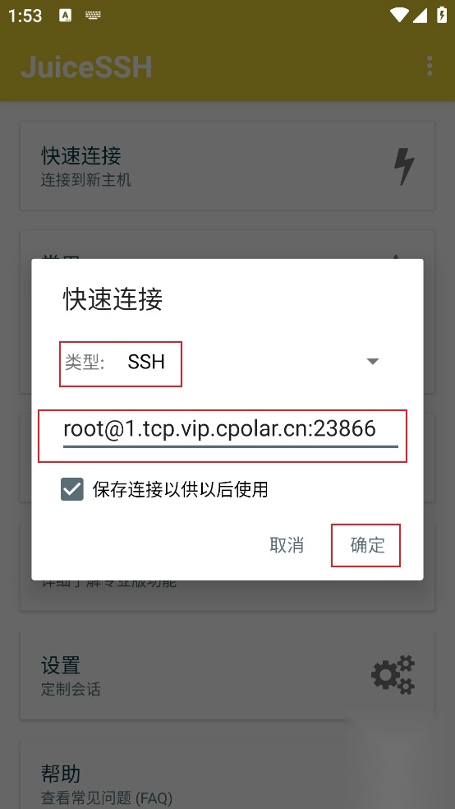Tap the 快速连接 dialog title
This screenshot has height=809, width=455.
tap(113, 299)
